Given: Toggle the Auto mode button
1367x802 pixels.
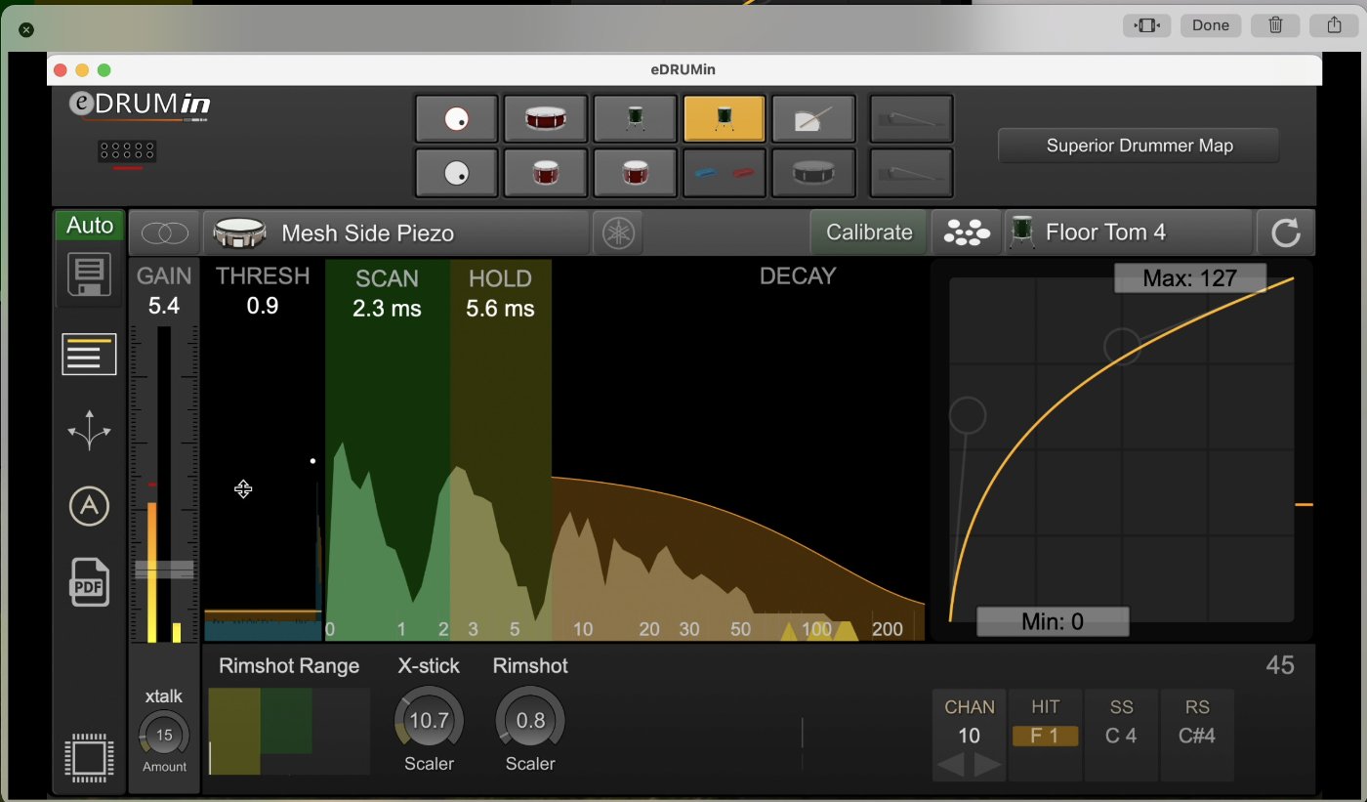Looking at the screenshot, I should click(90, 226).
